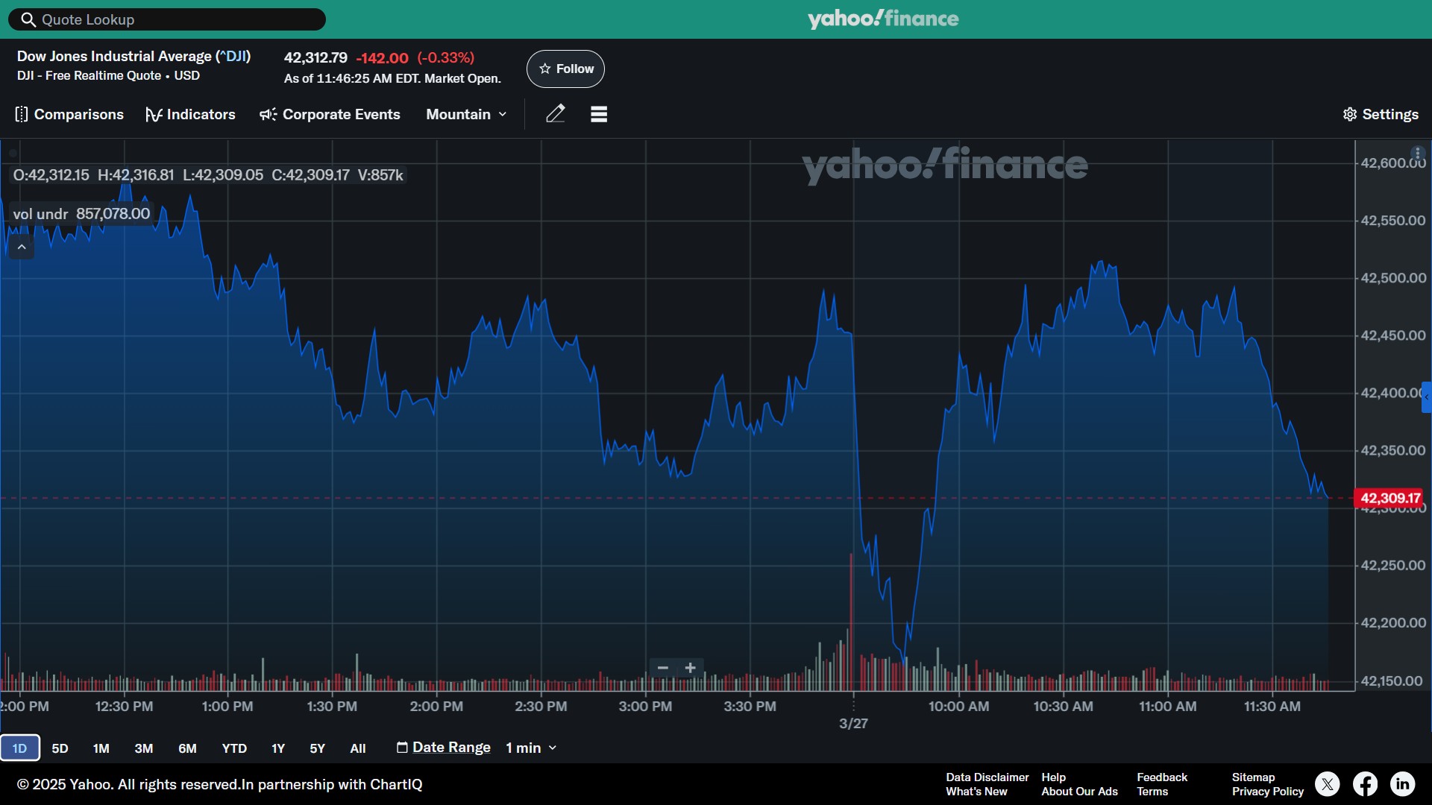Click the 42,200.00 price axis label

pos(1392,623)
